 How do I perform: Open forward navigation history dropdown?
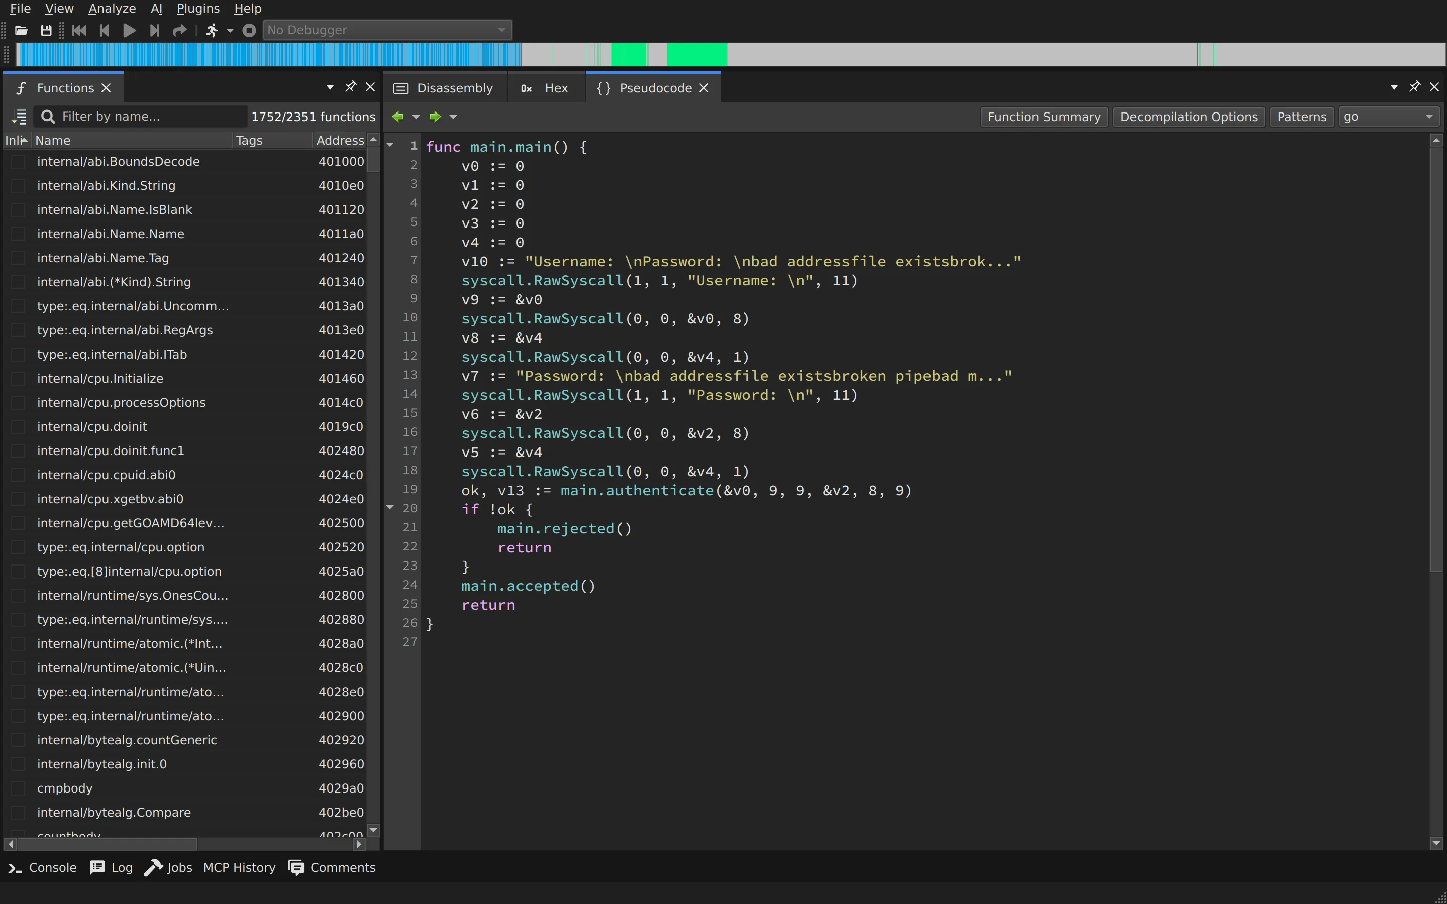click(453, 117)
